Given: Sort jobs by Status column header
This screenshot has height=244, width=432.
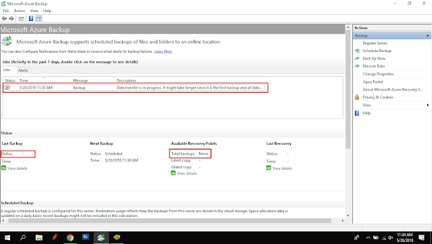Looking at the screenshot, I should (x=10, y=80).
